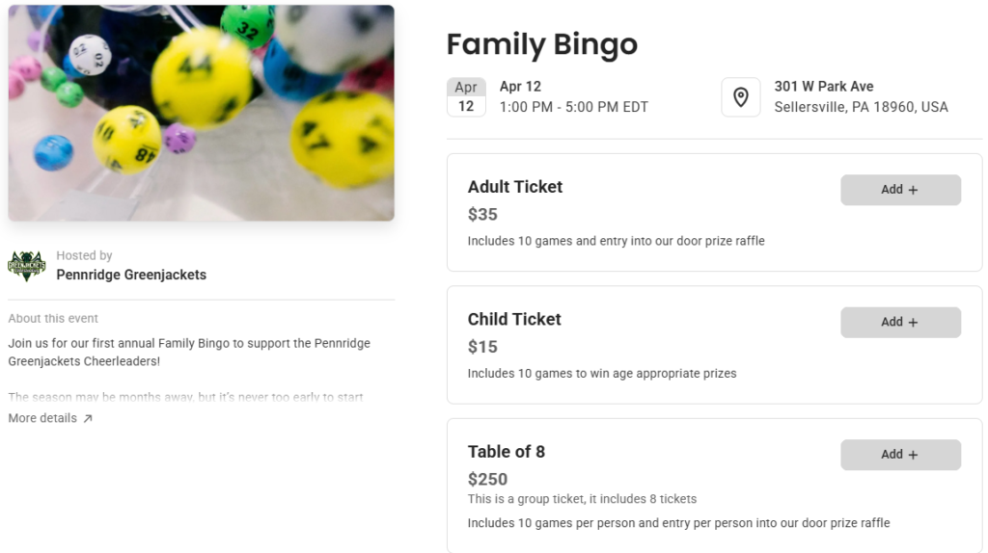Screen dimensions: 988x553
Task: Add a Child Ticket
Action: (900, 322)
